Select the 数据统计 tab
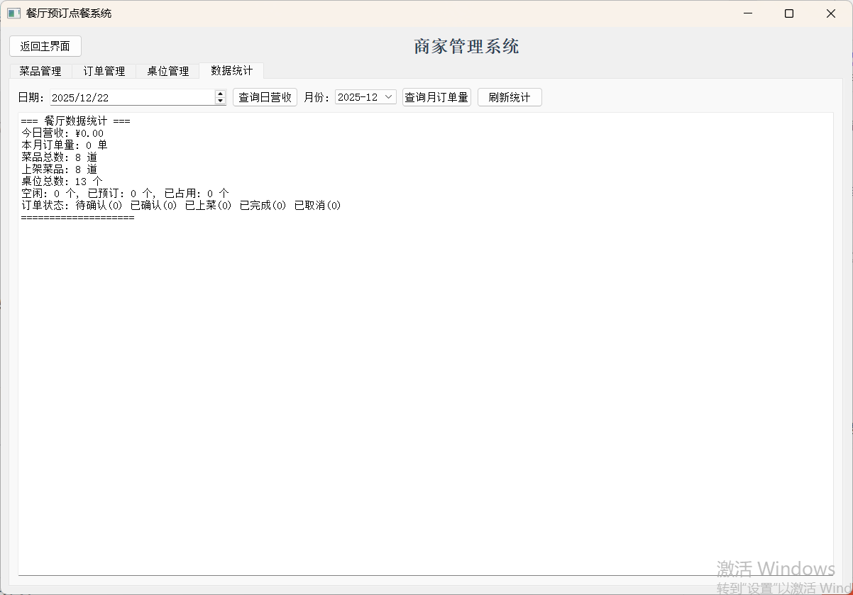 click(232, 70)
